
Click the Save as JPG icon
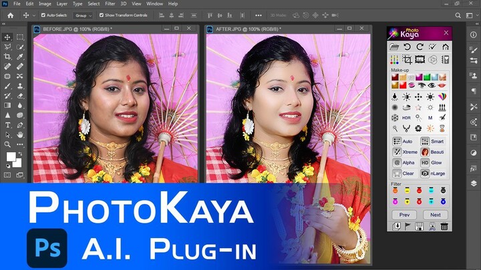(432, 226)
